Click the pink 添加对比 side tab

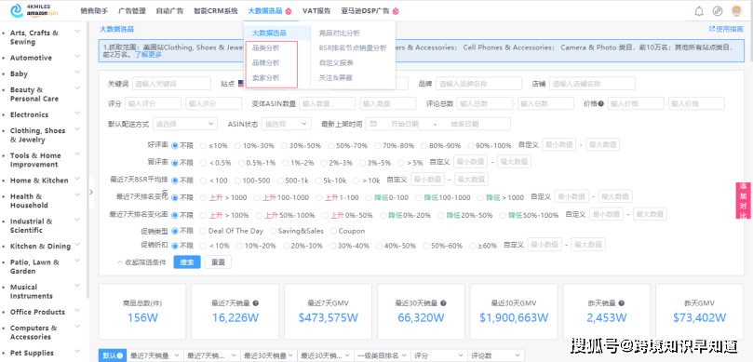(743, 200)
